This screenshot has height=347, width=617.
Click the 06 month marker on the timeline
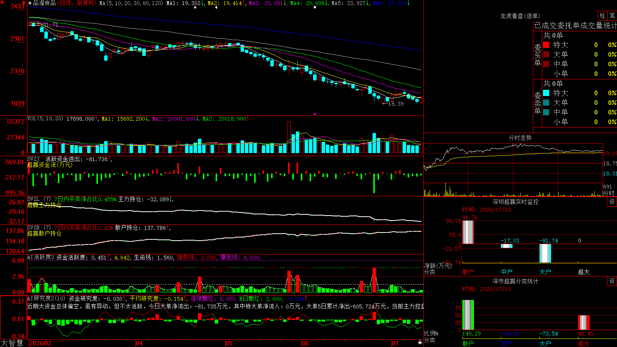coord(305,343)
